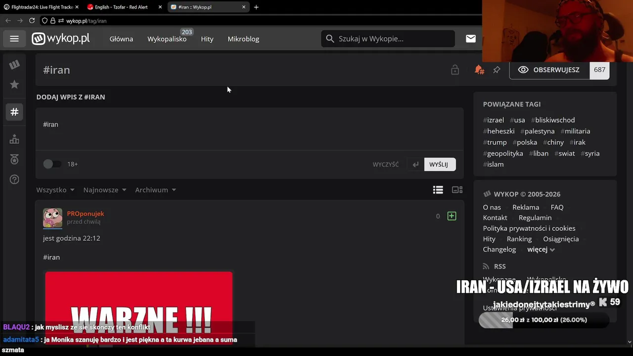Open the achievements medal sidebar icon
This screenshot has height=356, width=633.
14,159
